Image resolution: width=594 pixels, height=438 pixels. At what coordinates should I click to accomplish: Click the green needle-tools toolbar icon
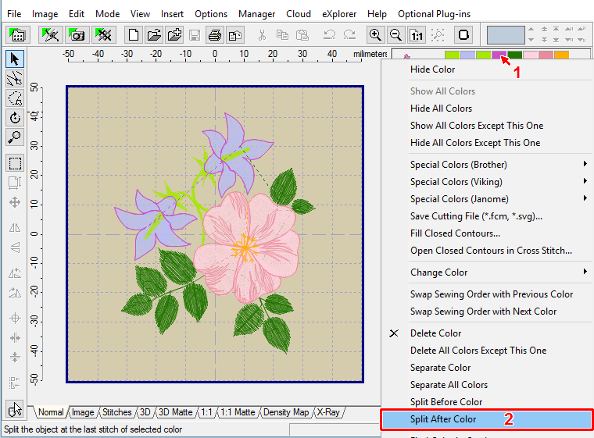pos(50,35)
